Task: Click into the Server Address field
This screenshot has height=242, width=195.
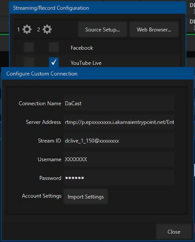Action: 119,122
